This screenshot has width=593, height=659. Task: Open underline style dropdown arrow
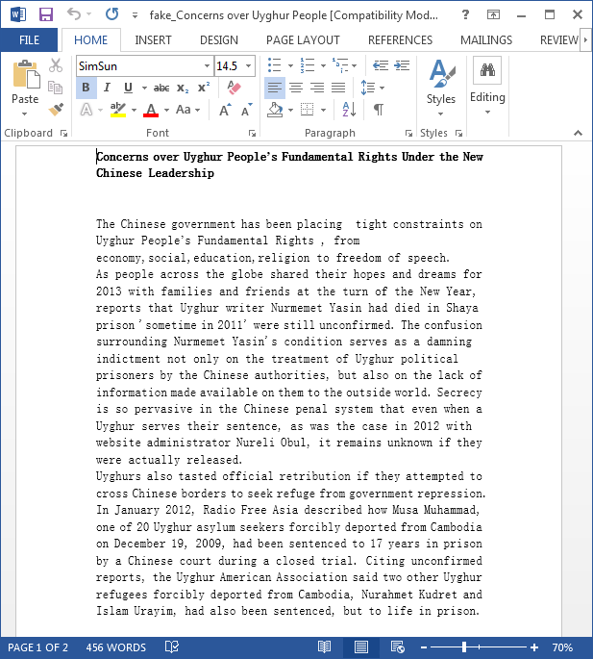(144, 88)
